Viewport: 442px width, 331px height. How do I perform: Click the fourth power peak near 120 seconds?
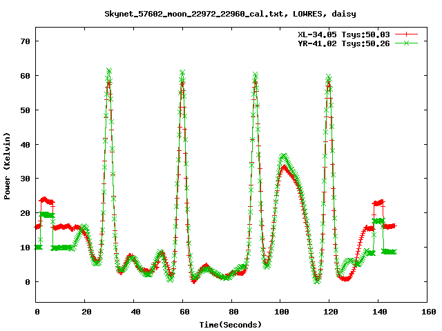[329, 77]
